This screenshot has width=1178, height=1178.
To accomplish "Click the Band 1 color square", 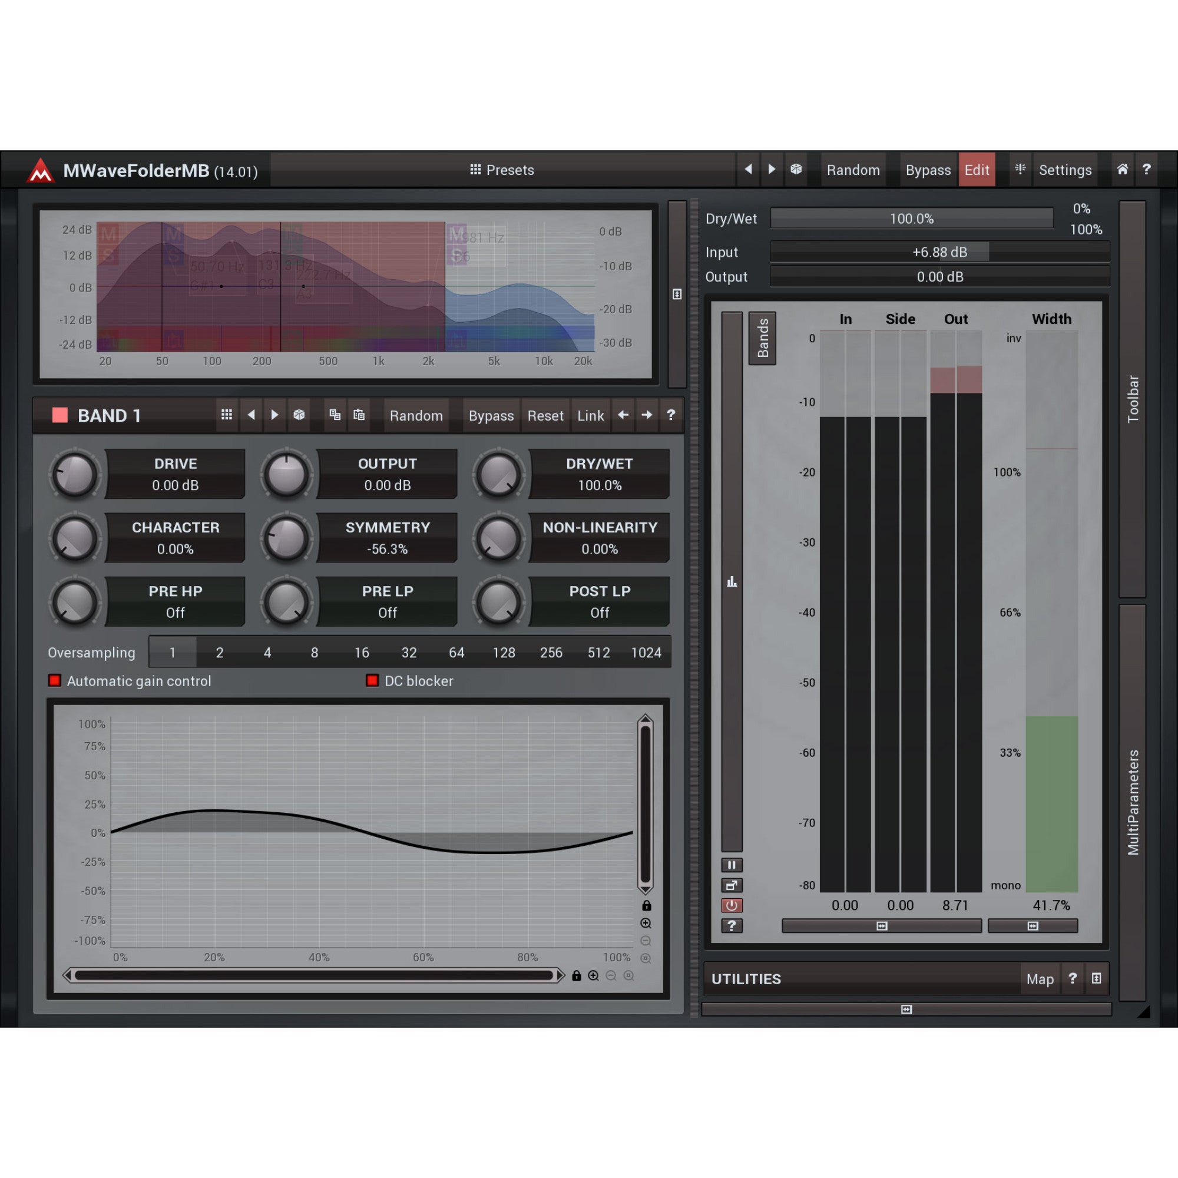I will (x=59, y=415).
